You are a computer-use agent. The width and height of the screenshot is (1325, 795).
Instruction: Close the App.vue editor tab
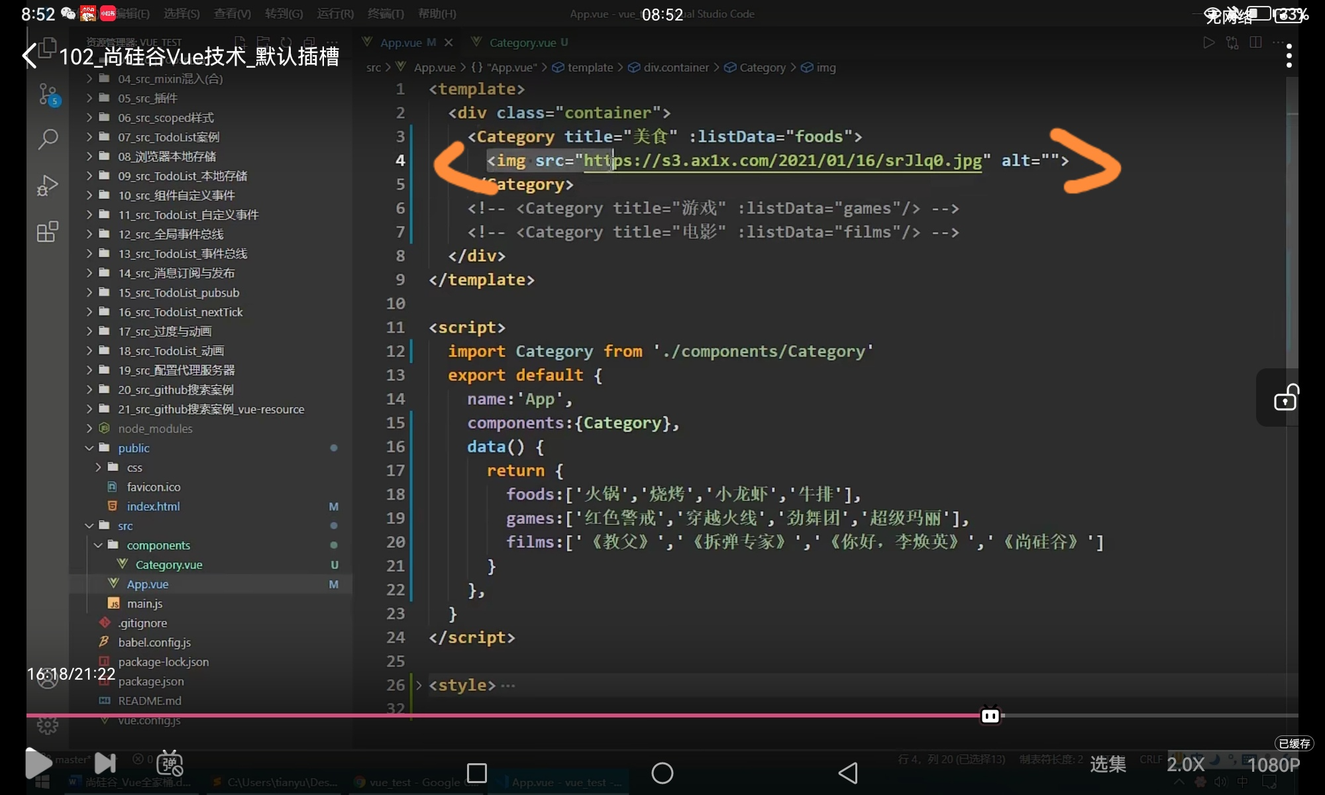pyautogui.click(x=449, y=42)
